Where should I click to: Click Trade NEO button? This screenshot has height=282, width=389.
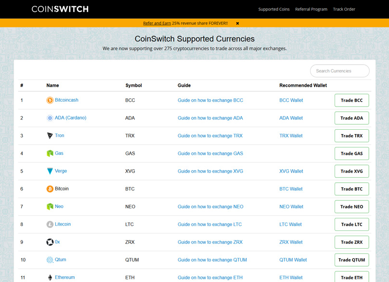click(x=351, y=207)
